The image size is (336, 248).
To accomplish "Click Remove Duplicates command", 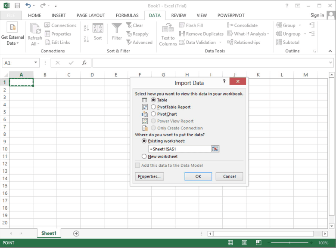I will 201,34.
